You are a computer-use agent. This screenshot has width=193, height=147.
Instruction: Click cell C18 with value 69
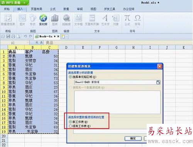click(50, 127)
